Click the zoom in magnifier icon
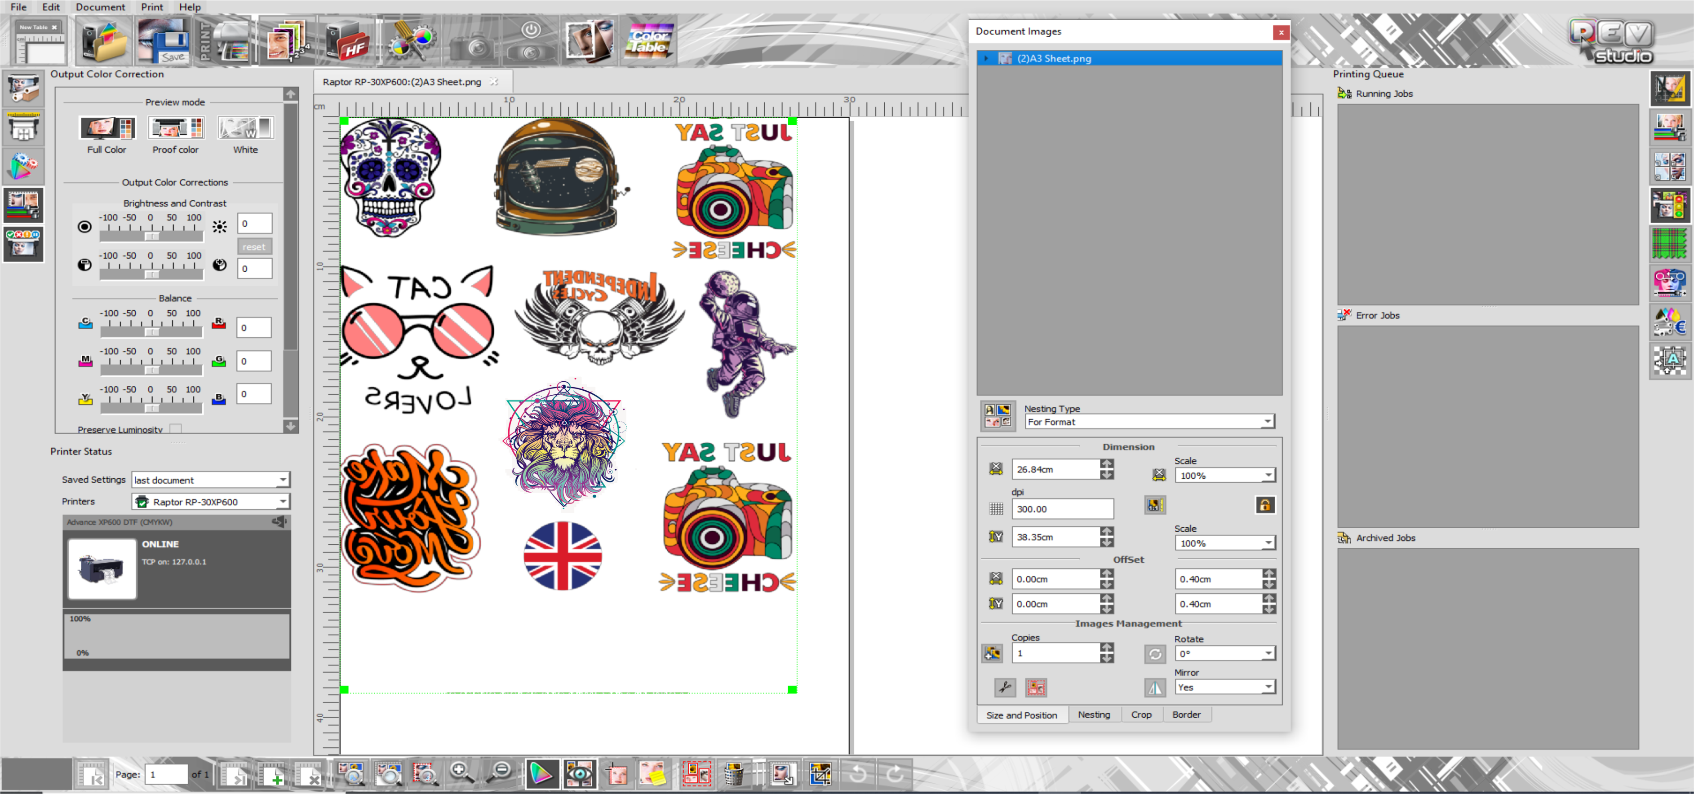 point(461,774)
